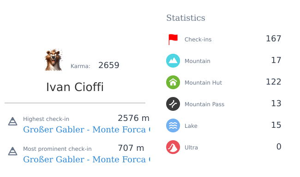Click the green Mountain Hut house icon
This screenshot has width=300, height=177.
pyautogui.click(x=173, y=82)
